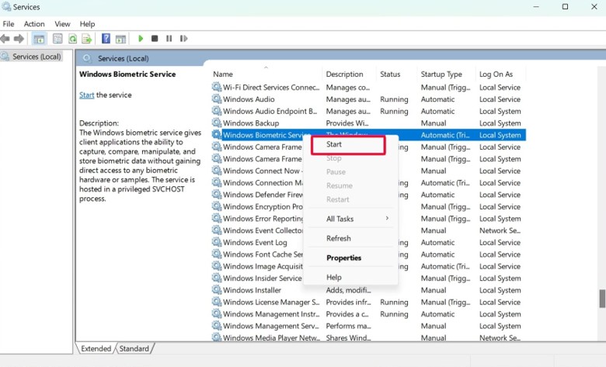This screenshot has width=606, height=367.
Task: Click the Properties sheet toolbar icon
Action: [57, 39]
